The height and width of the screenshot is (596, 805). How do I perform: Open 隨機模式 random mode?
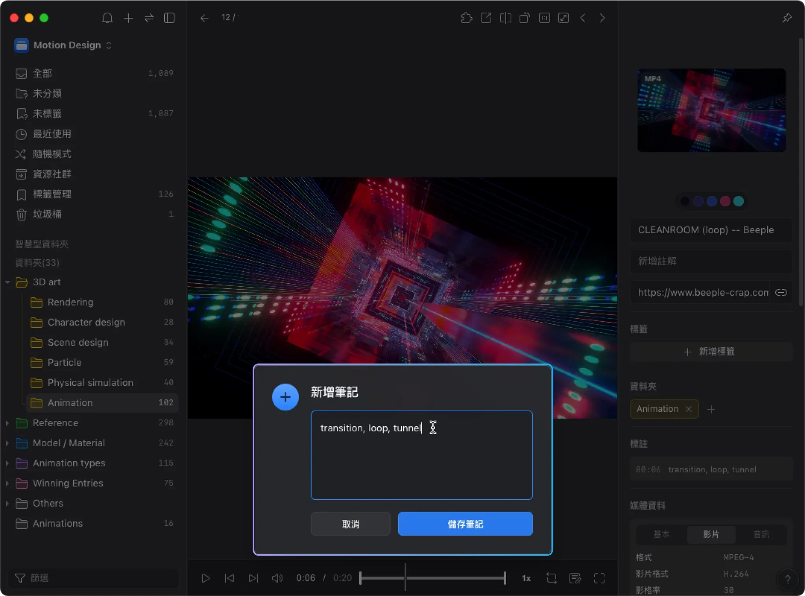tap(94, 154)
